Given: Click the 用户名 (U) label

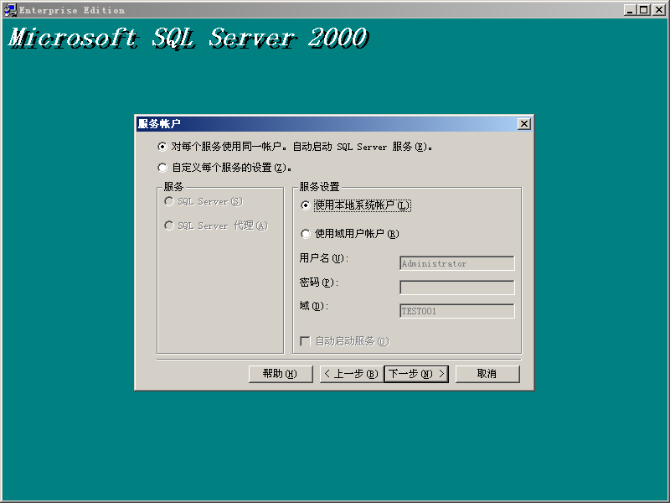Looking at the screenshot, I should tap(323, 258).
